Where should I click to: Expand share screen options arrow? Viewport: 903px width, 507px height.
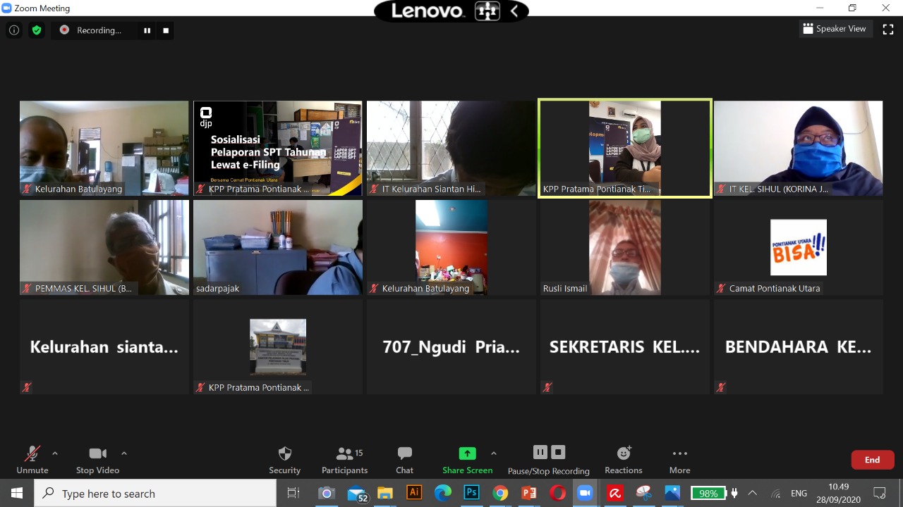point(494,453)
